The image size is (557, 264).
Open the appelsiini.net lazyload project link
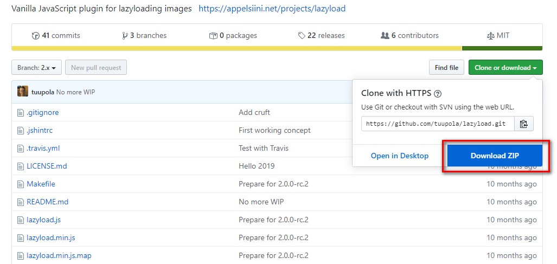272,9
